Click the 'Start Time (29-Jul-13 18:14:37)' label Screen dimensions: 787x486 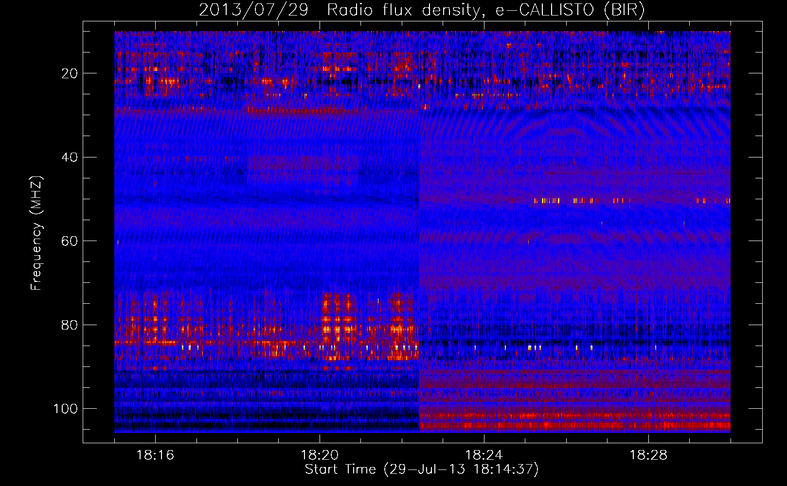pyautogui.click(x=422, y=469)
